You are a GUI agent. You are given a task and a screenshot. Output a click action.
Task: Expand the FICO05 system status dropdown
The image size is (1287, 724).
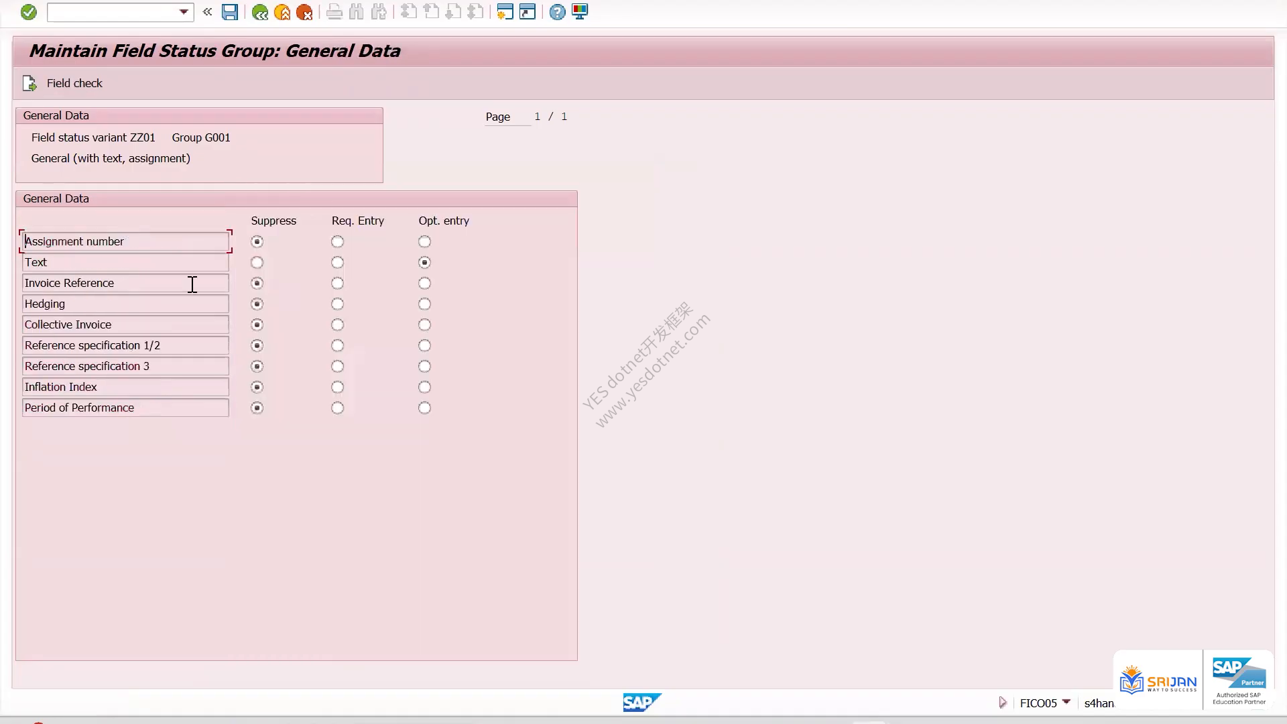coord(1066,702)
